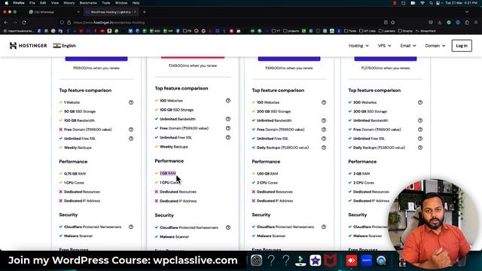Show info for 1 Website feature

[x=131, y=102]
